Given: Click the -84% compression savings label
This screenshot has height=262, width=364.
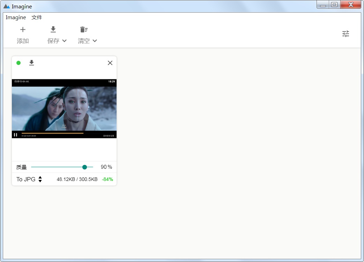Looking at the screenshot, I should tap(107, 179).
